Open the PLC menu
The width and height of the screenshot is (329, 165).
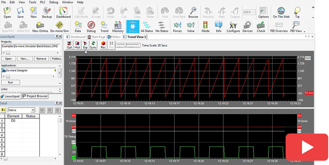42,2
